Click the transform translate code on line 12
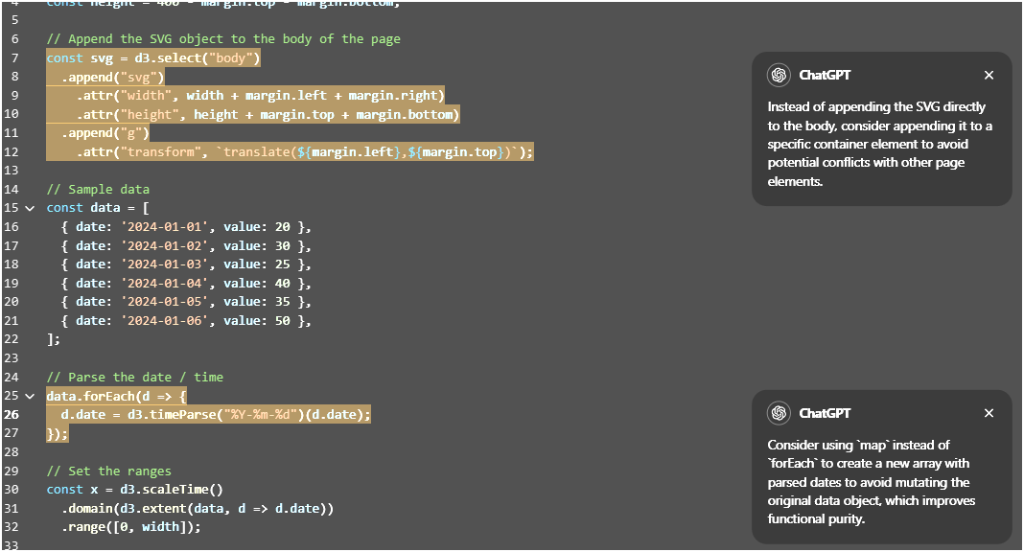 [x=305, y=152]
